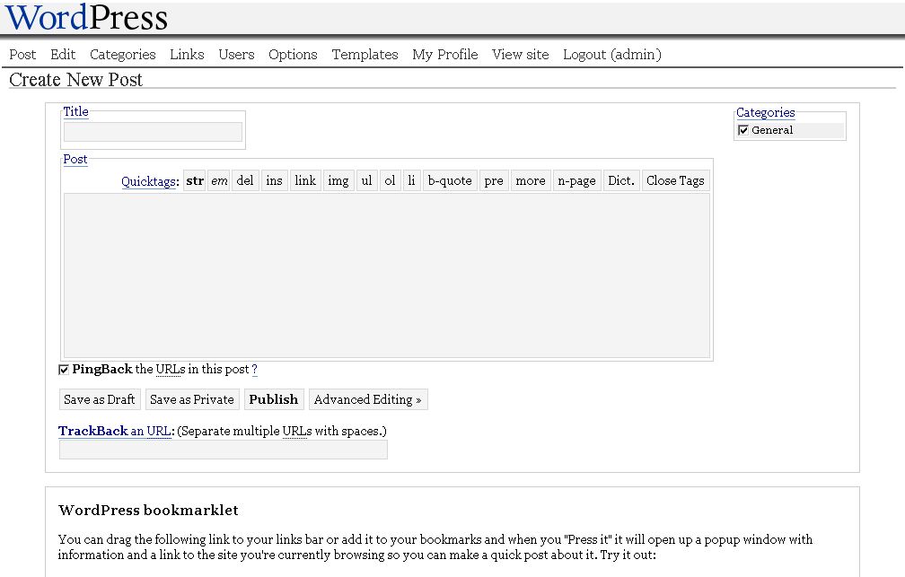Screen dimensions: 905x577
Task: Insert an image via 'img' quicktag
Action: tap(338, 180)
